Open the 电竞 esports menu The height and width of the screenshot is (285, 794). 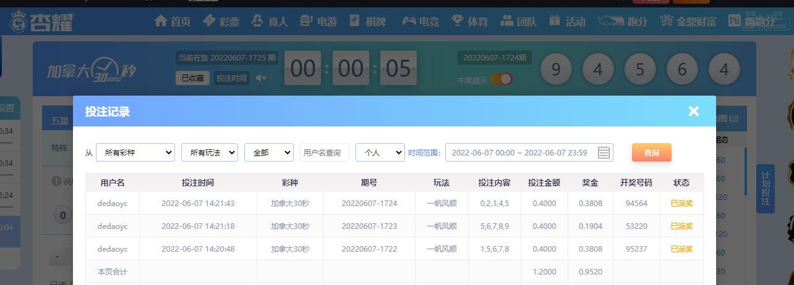click(x=420, y=21)
